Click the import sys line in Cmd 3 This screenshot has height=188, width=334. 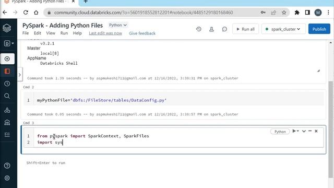[50, 142]
